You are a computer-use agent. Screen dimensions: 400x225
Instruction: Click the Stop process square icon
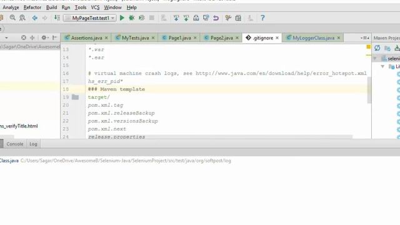(x=151, y=18)
